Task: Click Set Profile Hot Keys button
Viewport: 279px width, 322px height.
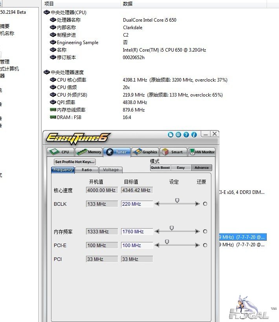Action: point(75,162)
